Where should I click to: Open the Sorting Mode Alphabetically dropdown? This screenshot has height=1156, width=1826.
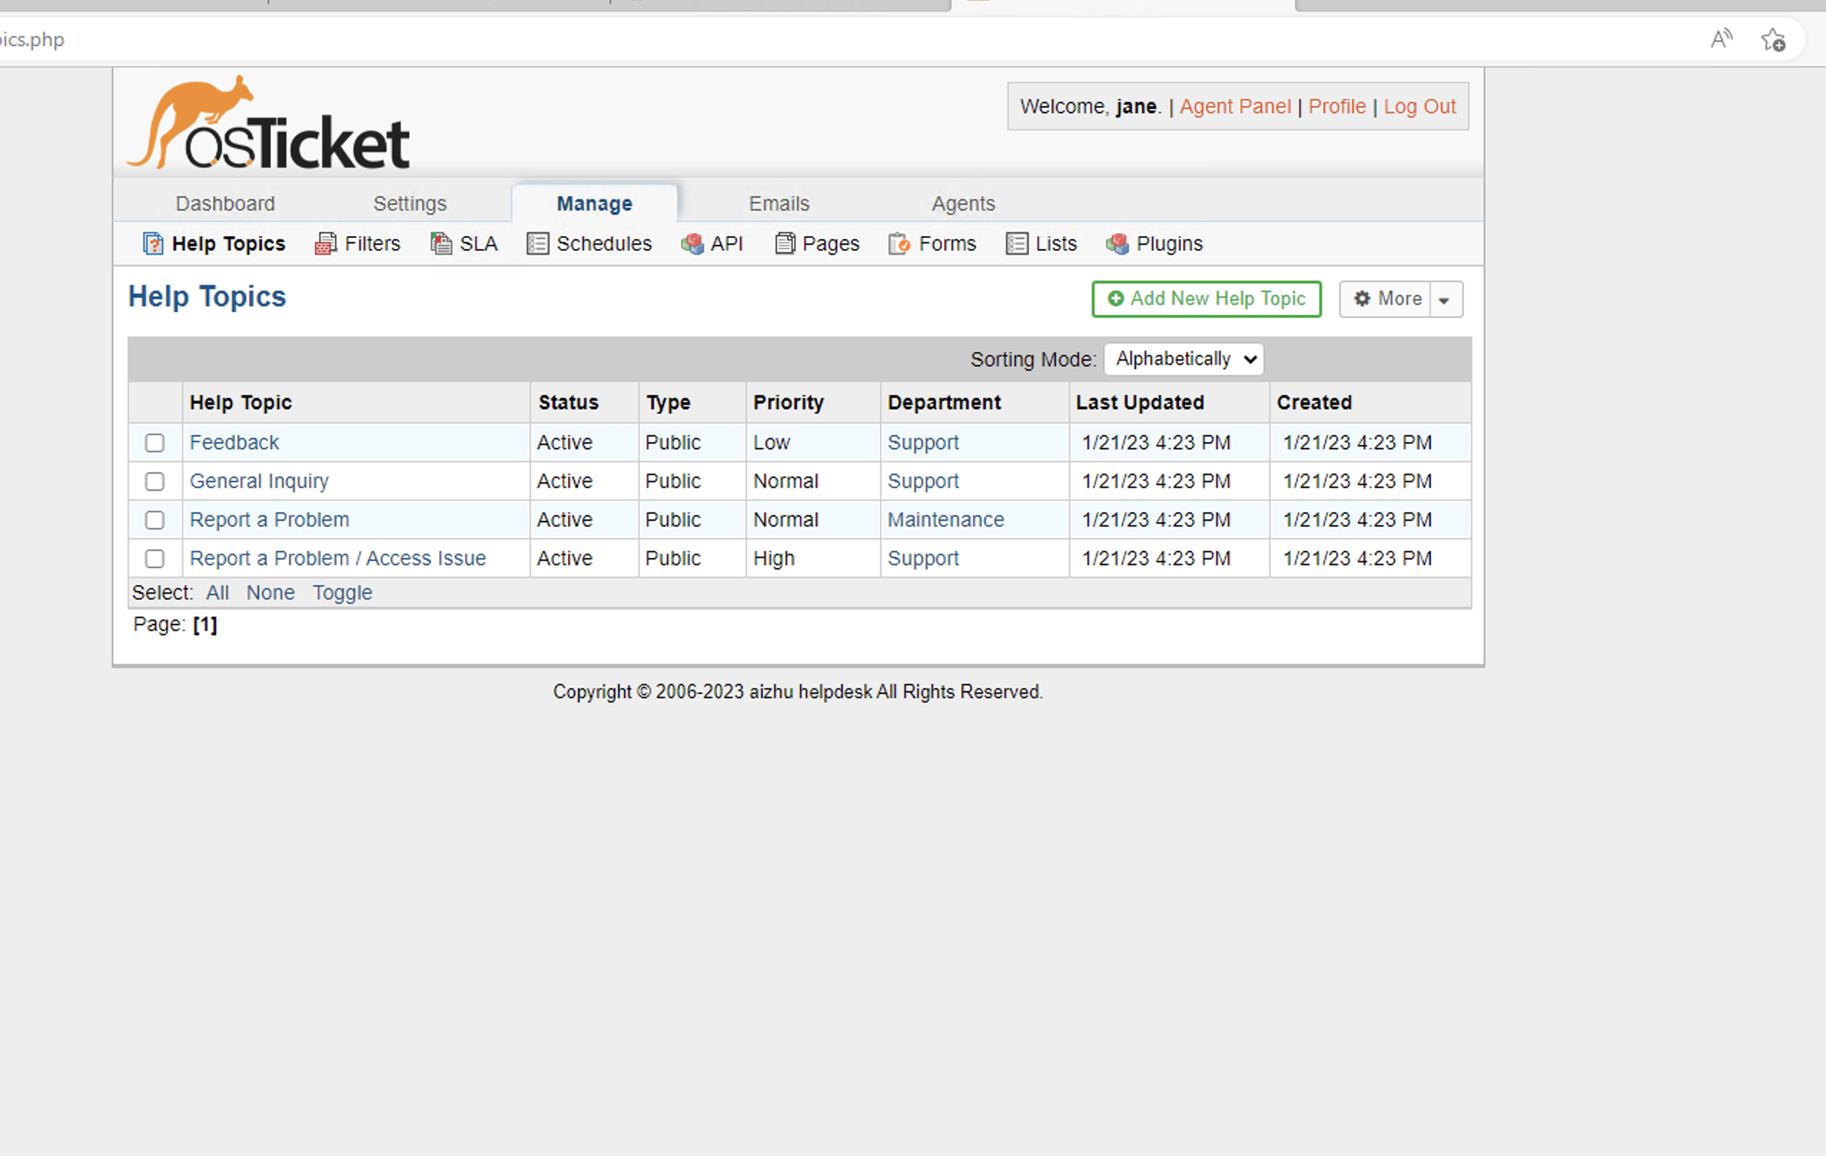pyautogui.click(x=1183, y=359)
